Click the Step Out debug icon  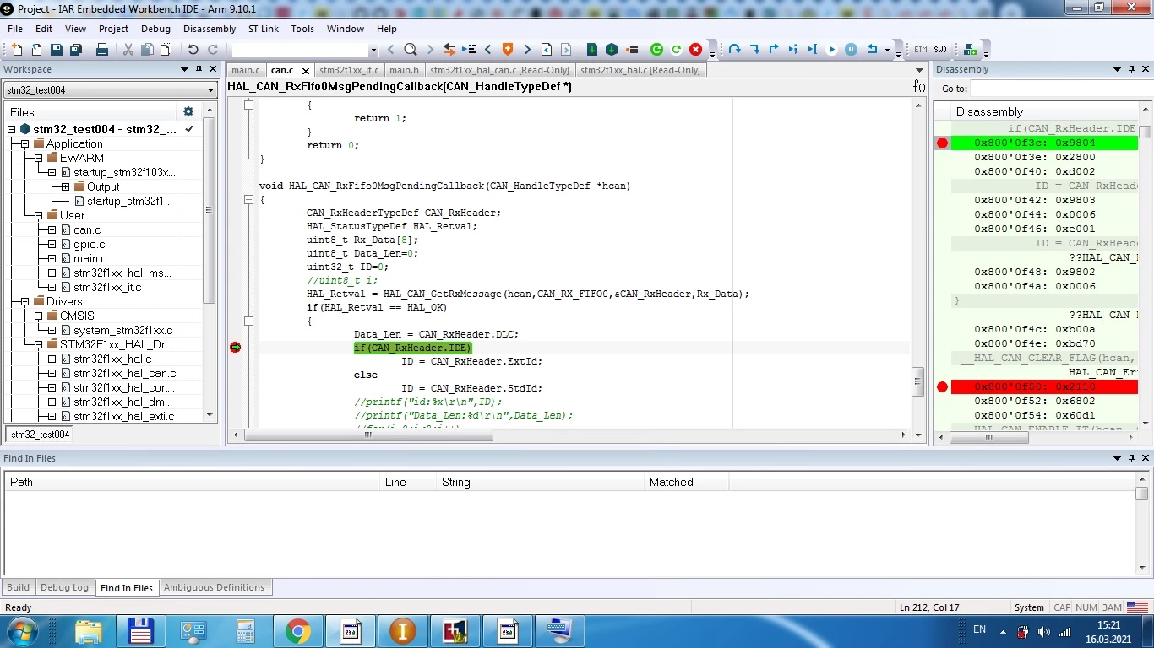(x=774, y=50)
